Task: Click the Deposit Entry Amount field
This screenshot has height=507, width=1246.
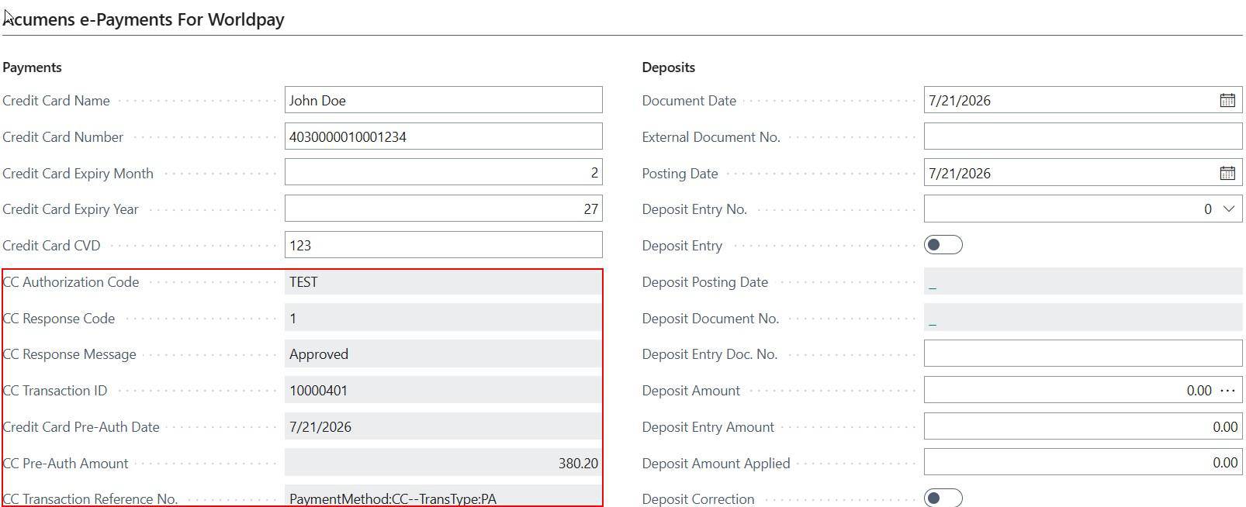Action: coord(1082,426)
